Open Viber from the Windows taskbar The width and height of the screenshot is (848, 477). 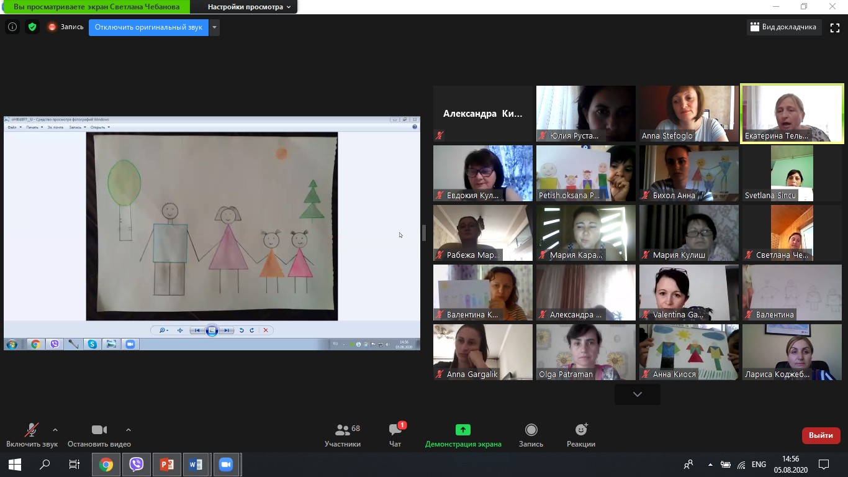pos(137,464)
